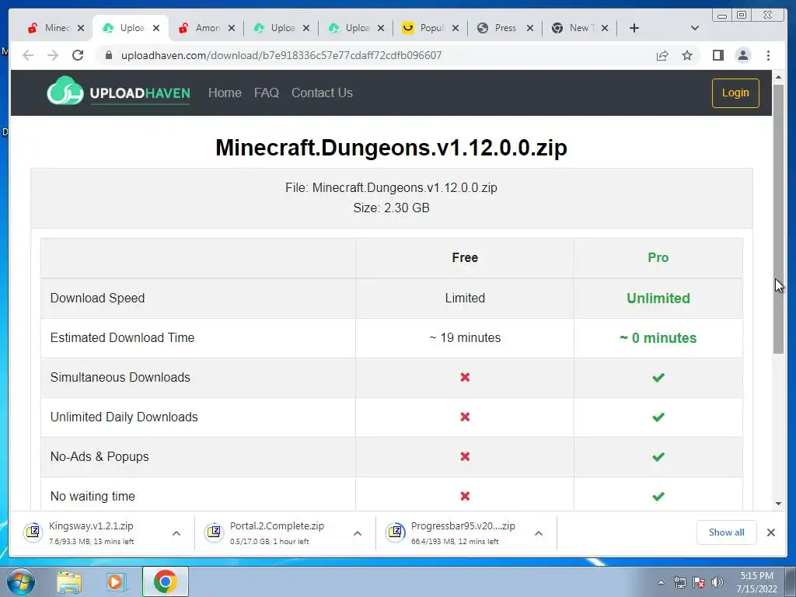Open the Chrome profile avatar
Viewport: 796px width, 597px height.
click(x=742, y=55)
